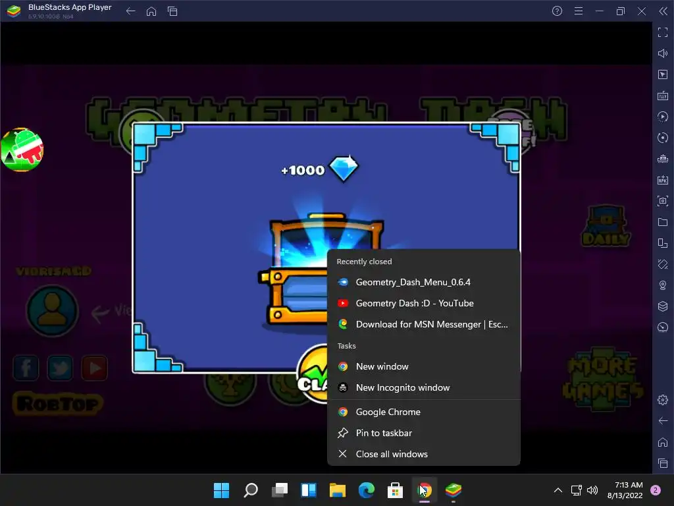The height and width of the screenshot is (506, 674).
Task: Open the media folder icon in sidebar
Action: 663,222
